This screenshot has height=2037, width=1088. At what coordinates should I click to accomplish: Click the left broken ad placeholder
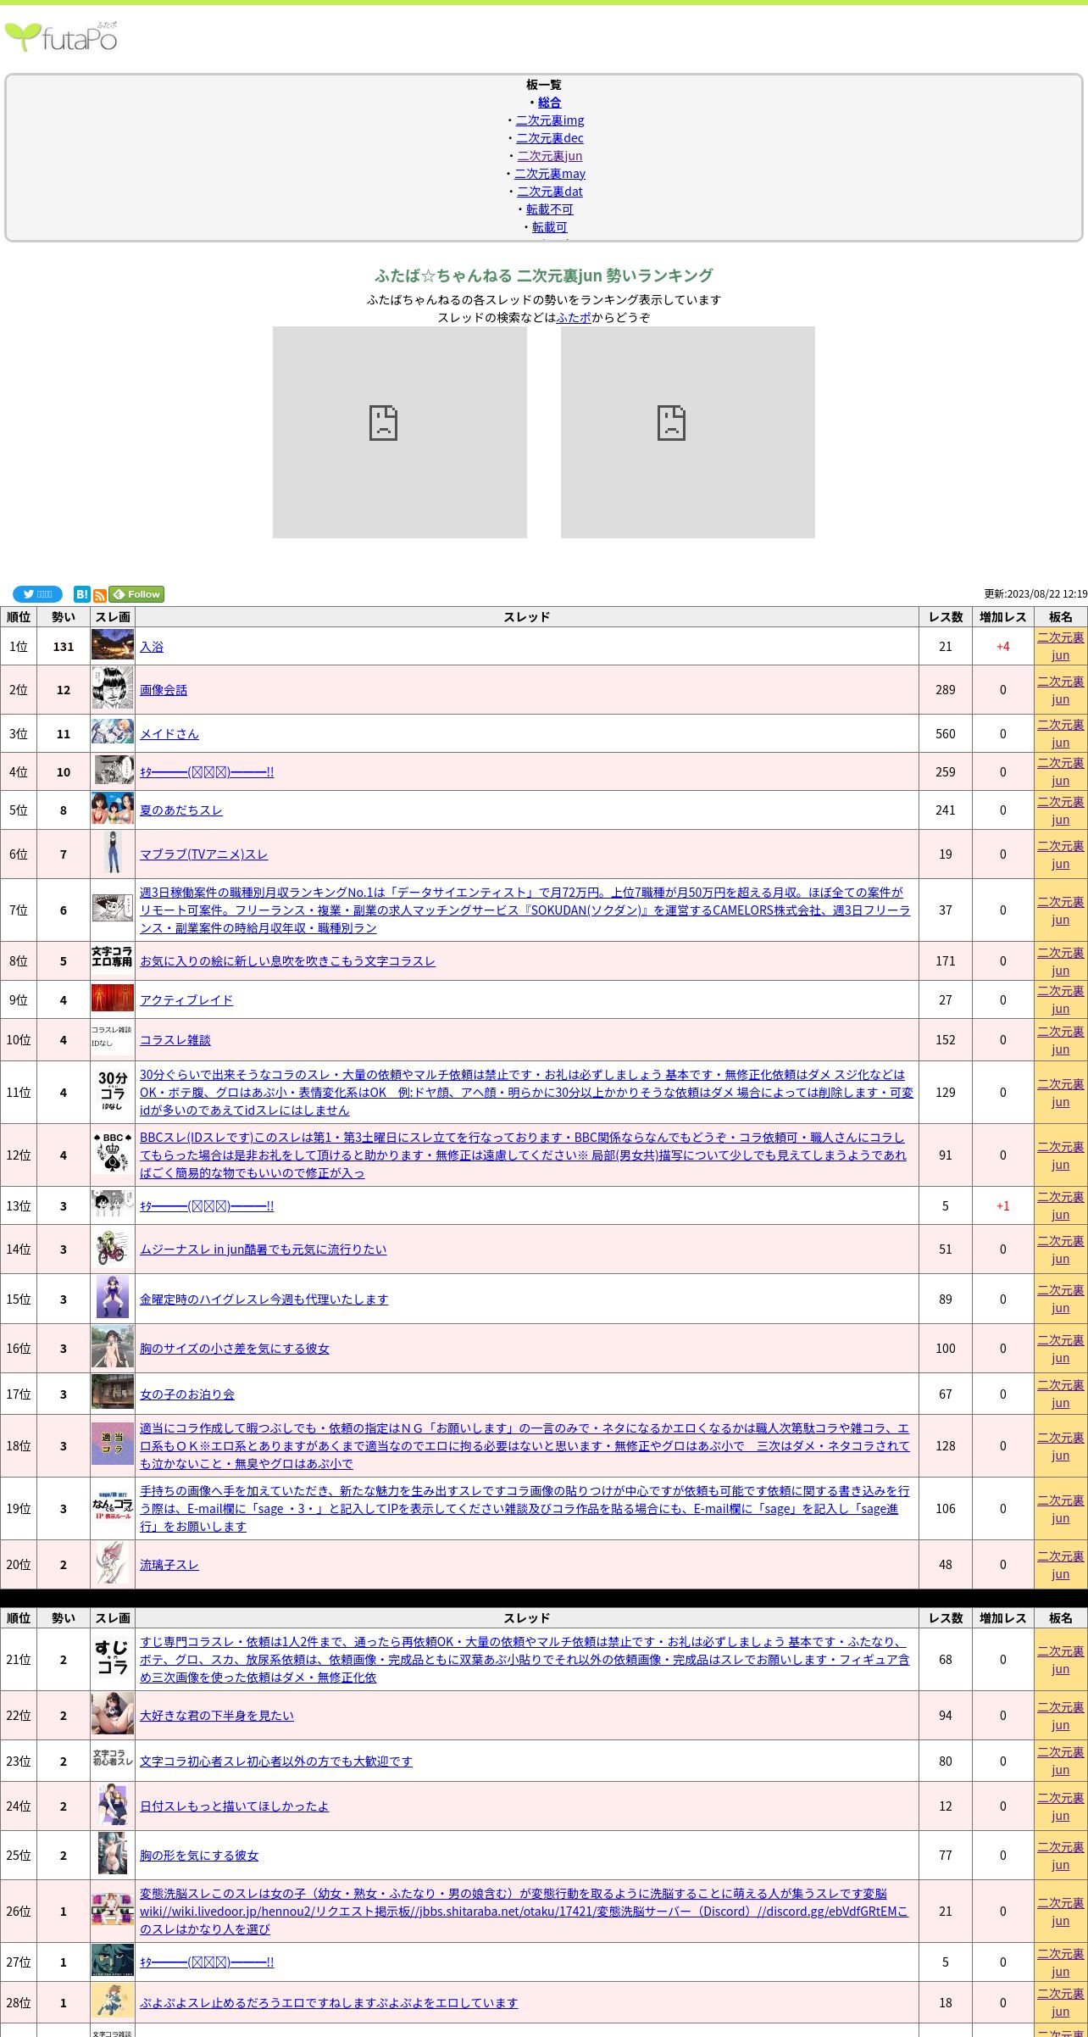[x=400, y=432]
